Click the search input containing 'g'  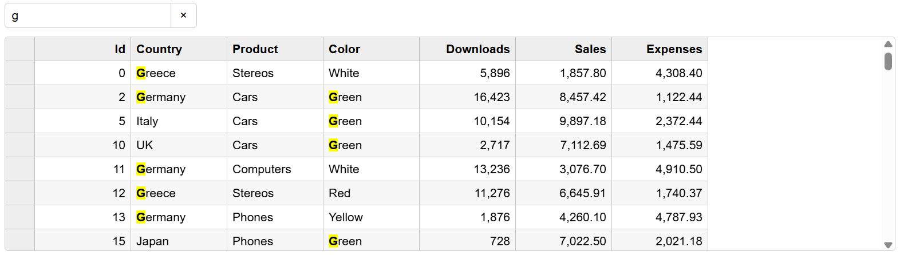(88, 15)
